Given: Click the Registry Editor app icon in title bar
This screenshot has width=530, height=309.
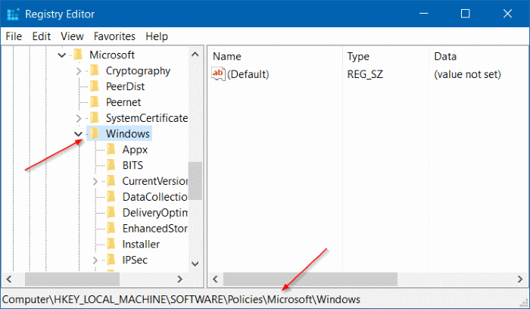Looking at the screenshot, I should (13, 14).
